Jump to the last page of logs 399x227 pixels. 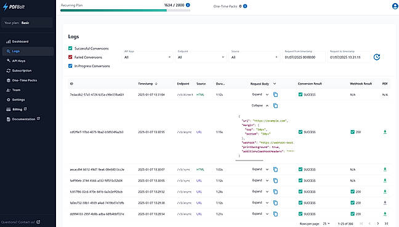coord(386,224)
